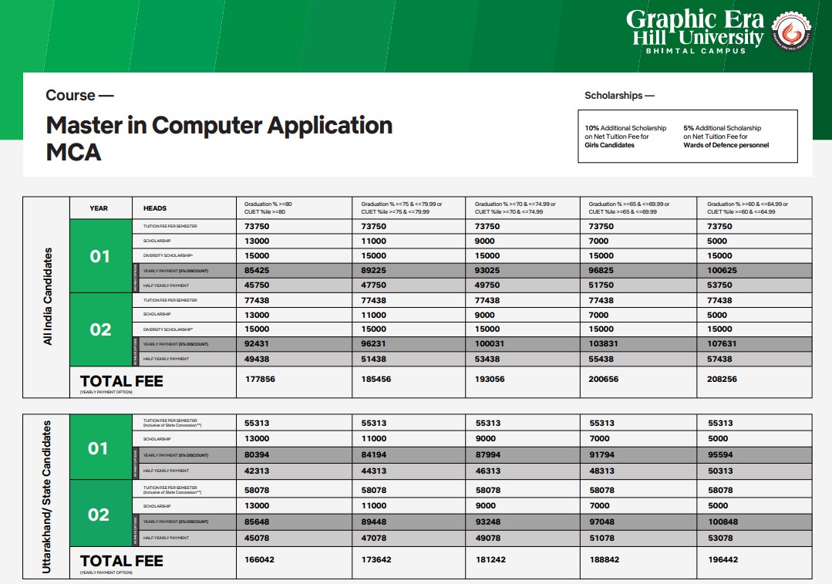Click the yearly payment value 100848

coord(723,522)
